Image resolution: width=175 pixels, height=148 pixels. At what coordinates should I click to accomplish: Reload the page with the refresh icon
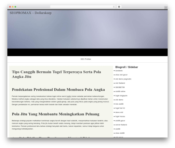tap(114, 7)
